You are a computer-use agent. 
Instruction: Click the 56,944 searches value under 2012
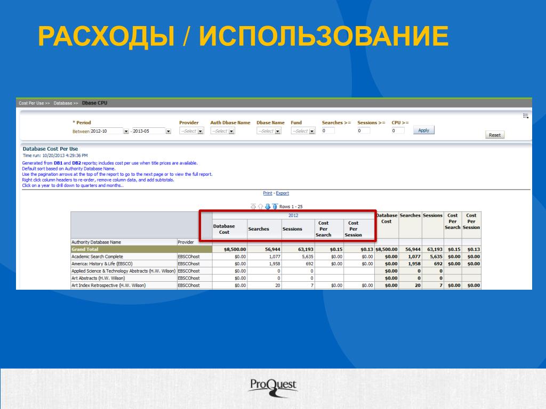point(272,249)
